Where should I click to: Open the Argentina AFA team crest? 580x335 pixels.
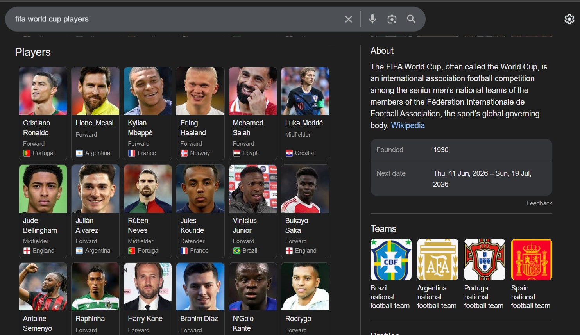438,260
